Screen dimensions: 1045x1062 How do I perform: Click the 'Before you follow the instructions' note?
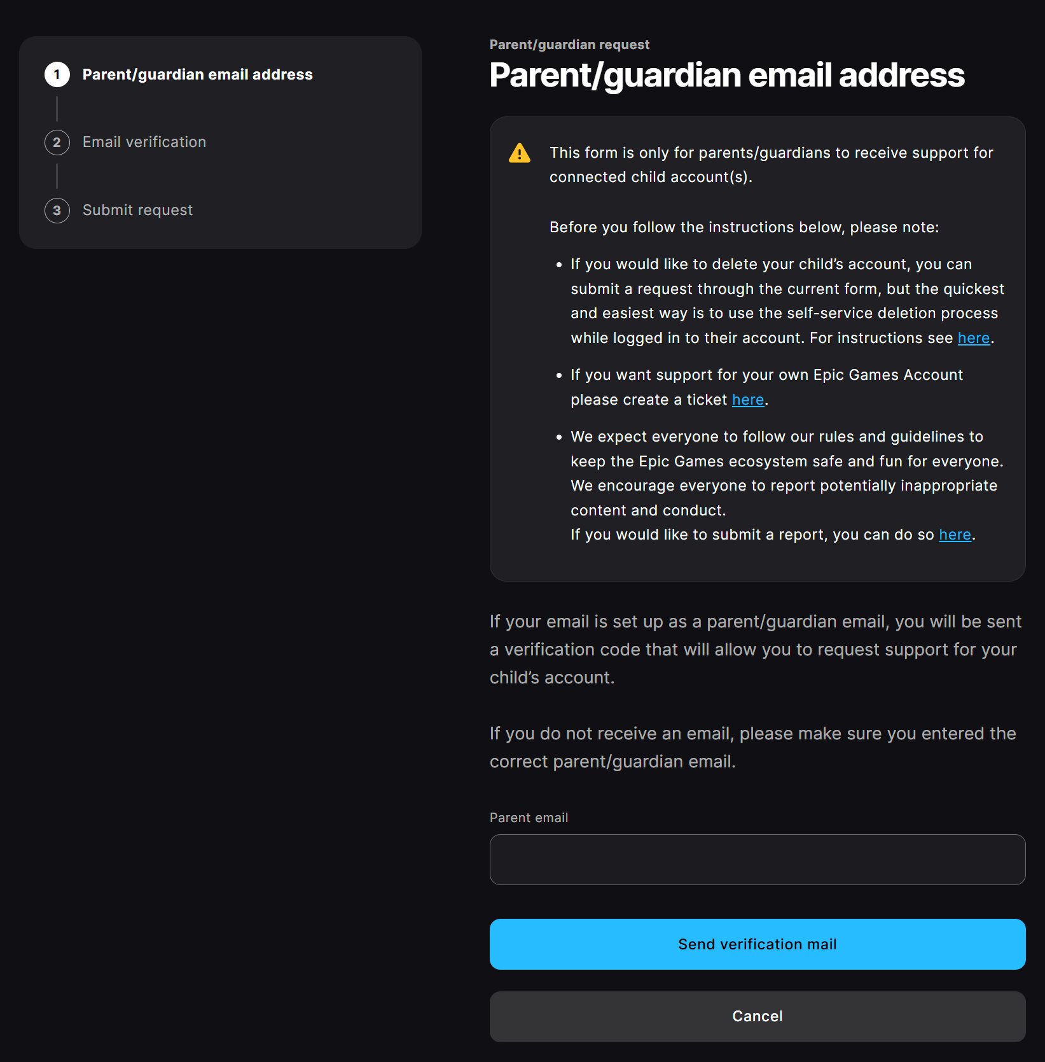(x=744, y=227)
